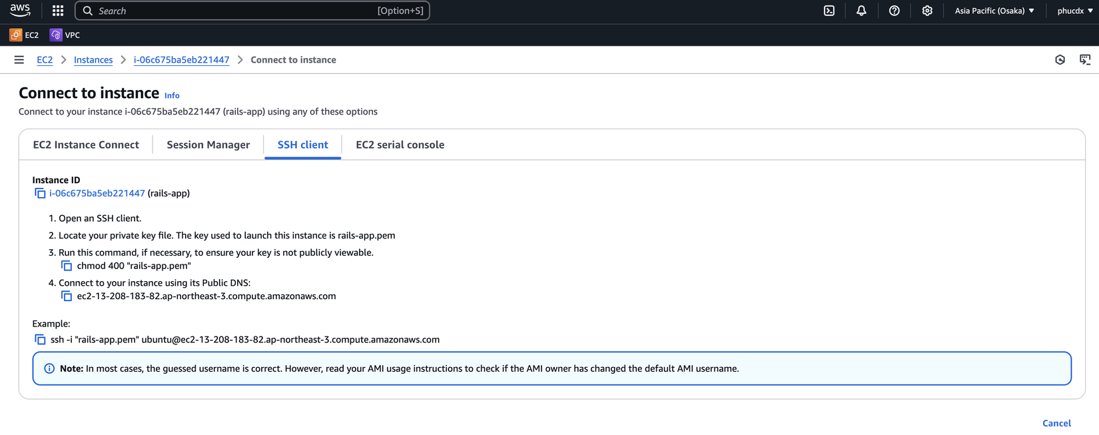Image resolution: width=1099 pixels, height=435 pixels.
Task: Open the services grid menu
Action: pyautogui.click(x=58, y=11)
